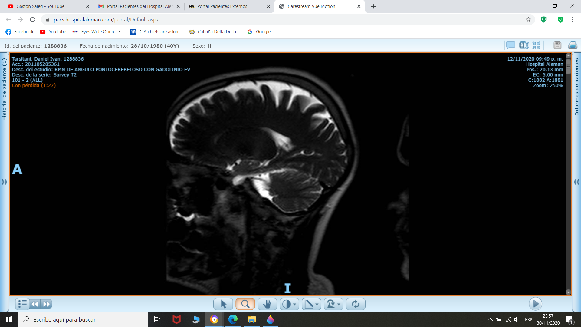The image size is (581, 327).
Task: Save the image with the floppy icon
Action: click(557, 45)
